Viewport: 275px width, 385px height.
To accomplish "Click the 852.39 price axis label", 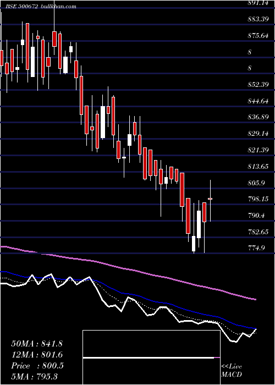I will (258, 85).
